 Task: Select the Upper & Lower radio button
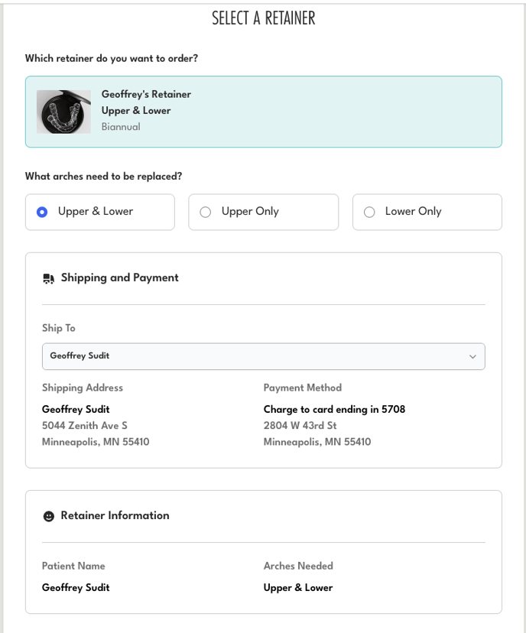(x=42, y=212)
